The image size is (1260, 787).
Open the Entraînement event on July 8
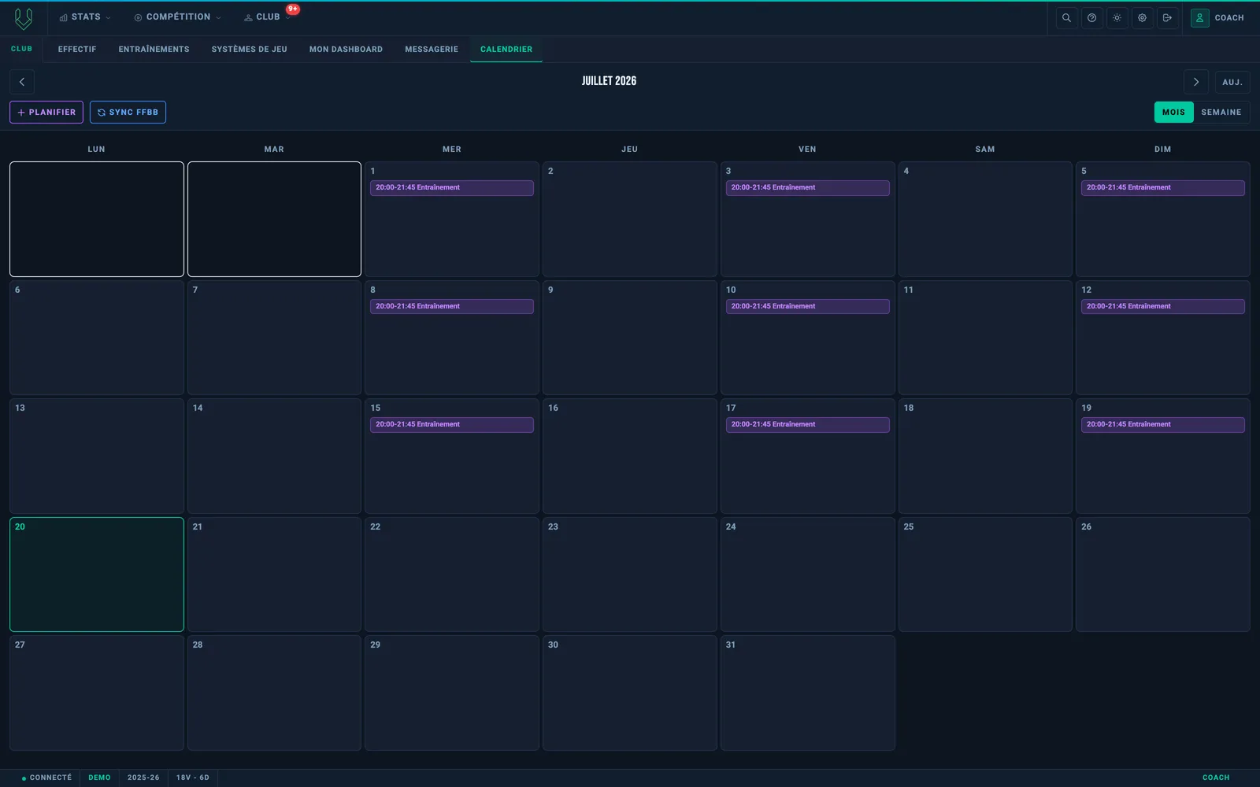452,307
